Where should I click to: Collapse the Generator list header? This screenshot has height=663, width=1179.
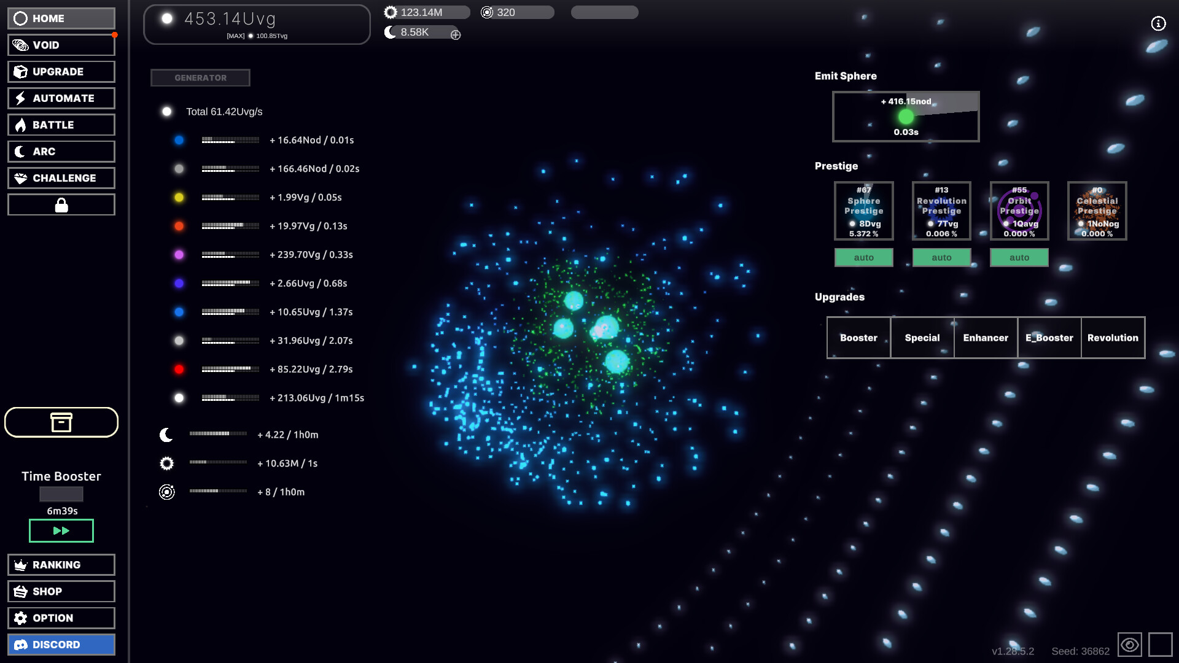(200, 77)
